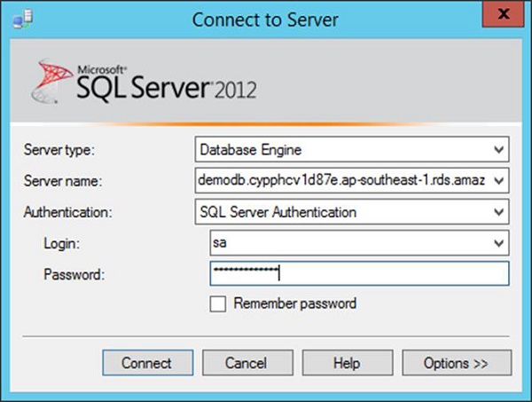The image size is (532, 402).
Task: Click the Remember password label text
Action: 295,303
